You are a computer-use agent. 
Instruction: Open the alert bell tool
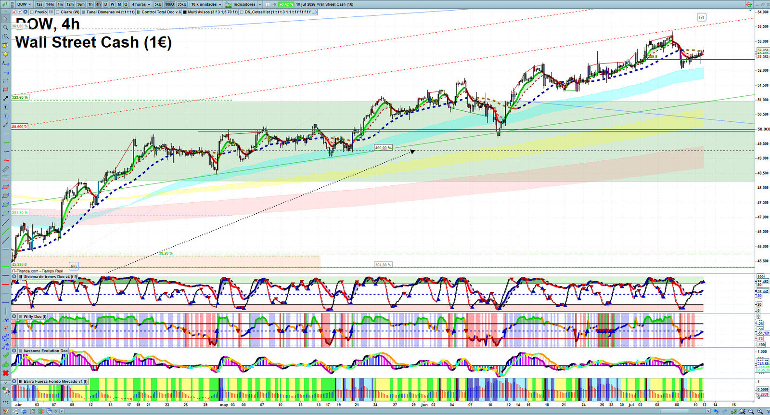tap(6, 54)
